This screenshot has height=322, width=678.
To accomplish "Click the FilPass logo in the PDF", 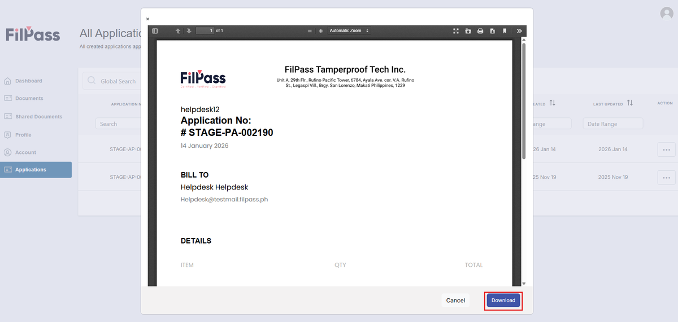I will pos(203,78).
